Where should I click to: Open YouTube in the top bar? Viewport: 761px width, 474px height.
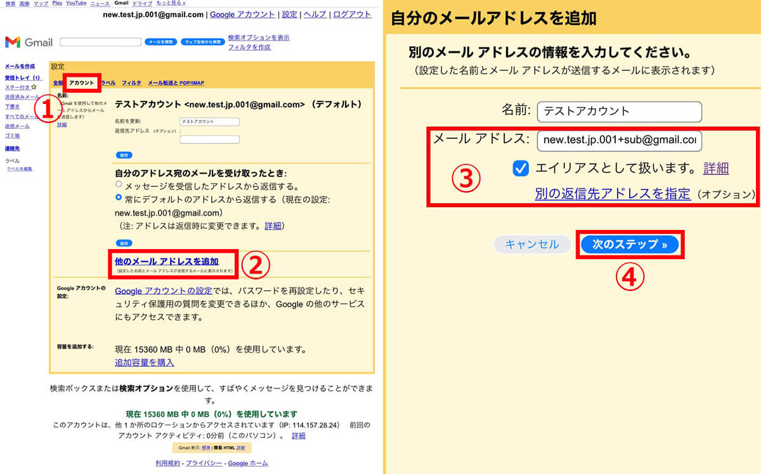76,4
